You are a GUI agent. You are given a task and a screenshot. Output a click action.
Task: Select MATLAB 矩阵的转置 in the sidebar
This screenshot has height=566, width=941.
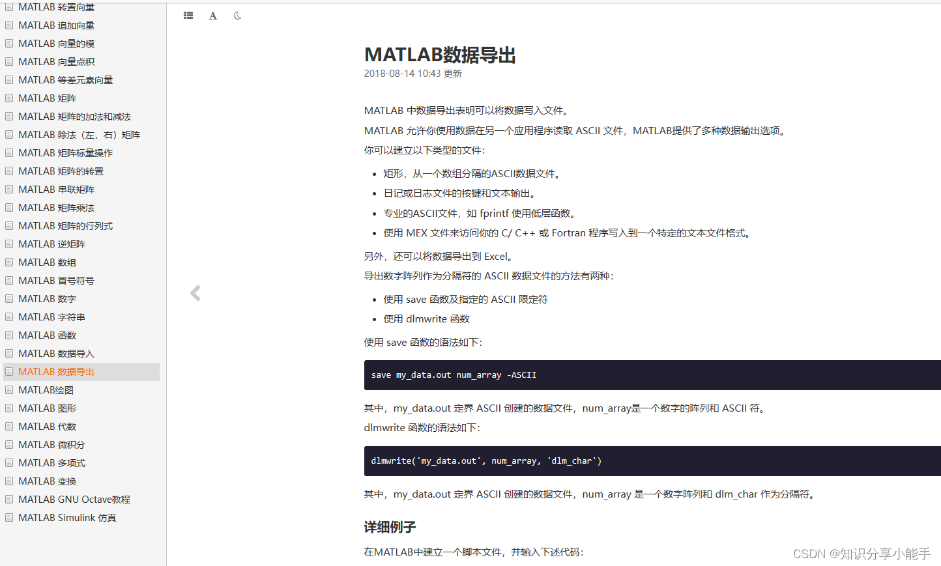(61, 171)
